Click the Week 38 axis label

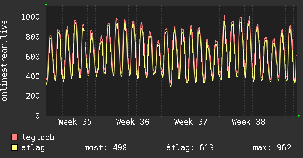249,122
